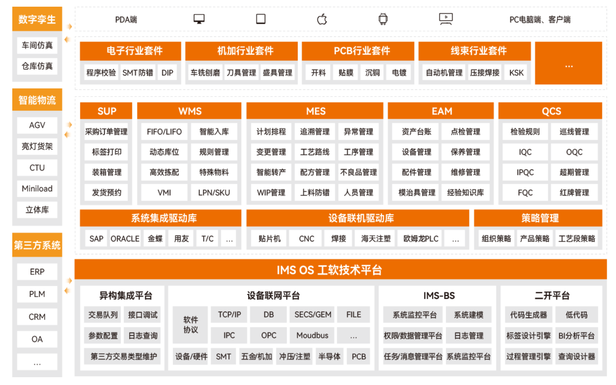Click the 计划排程 cell under MES
This screenshot has width=616, height=385.
click(x=271, y=132)
